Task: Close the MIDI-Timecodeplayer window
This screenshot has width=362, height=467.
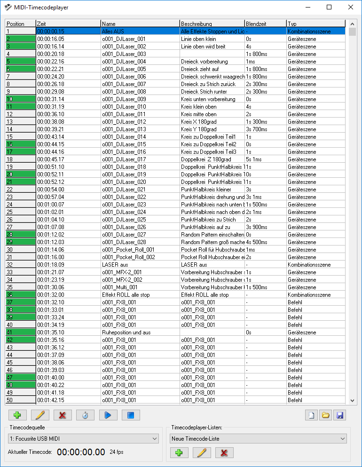Action: (351, 7)
